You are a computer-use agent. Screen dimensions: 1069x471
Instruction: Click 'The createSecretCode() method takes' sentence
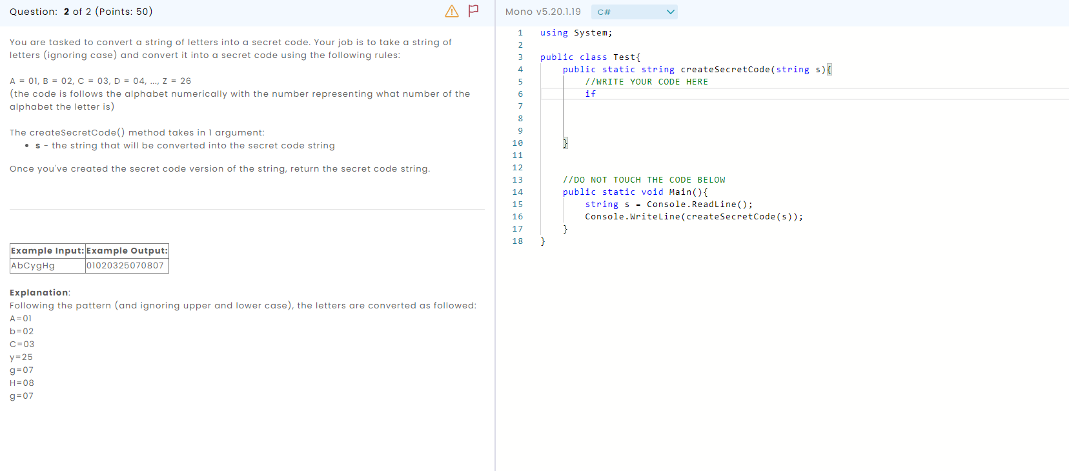[137, 133]
